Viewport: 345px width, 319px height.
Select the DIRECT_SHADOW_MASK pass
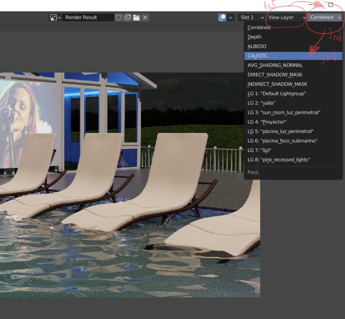pyautogui.click(x=275, y=75)
